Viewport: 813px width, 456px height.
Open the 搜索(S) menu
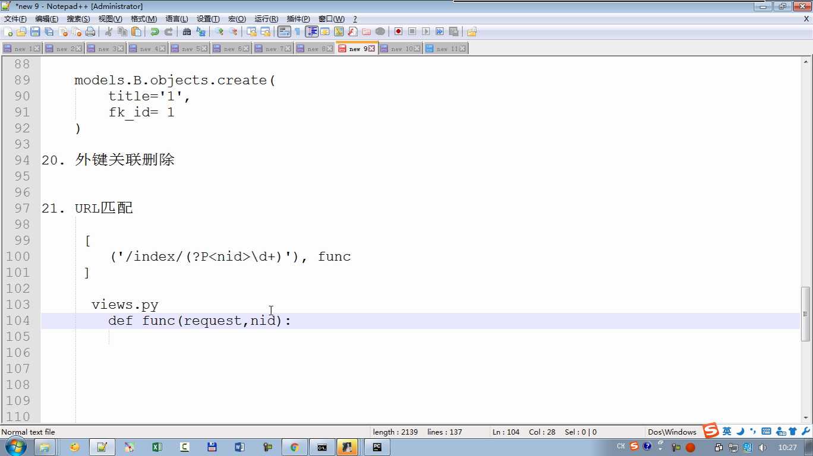click(x=78, y=19)
